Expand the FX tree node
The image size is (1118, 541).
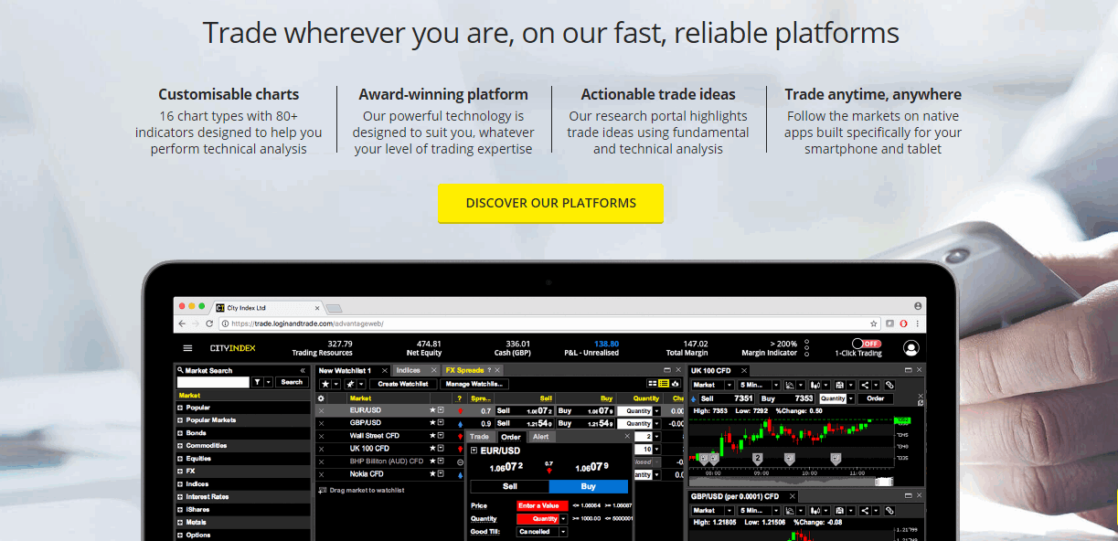(180, 472)
